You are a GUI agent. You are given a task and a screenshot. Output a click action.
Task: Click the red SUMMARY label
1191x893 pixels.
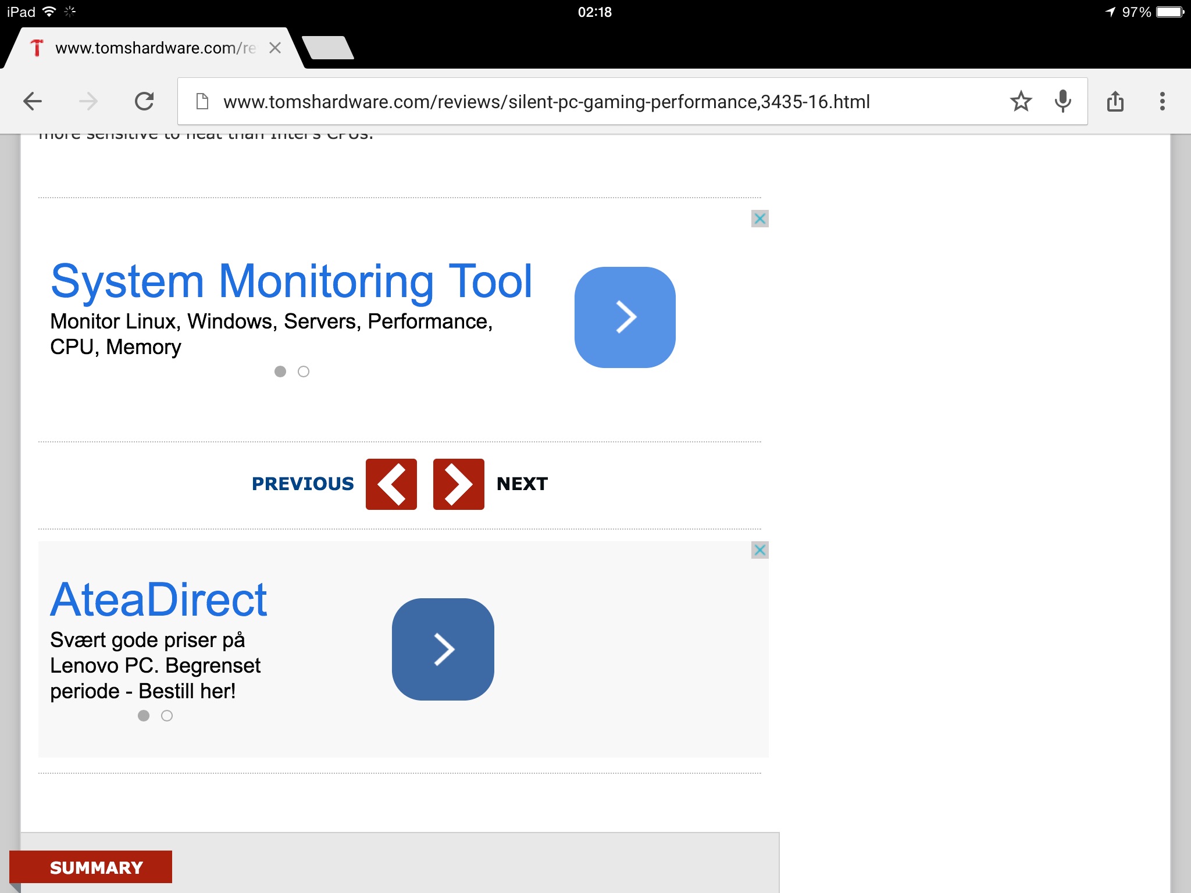(x=91, y=867)
